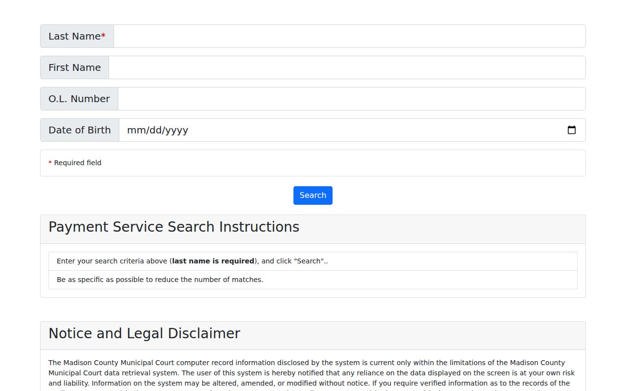Click the blue Search button

(313, 195)
